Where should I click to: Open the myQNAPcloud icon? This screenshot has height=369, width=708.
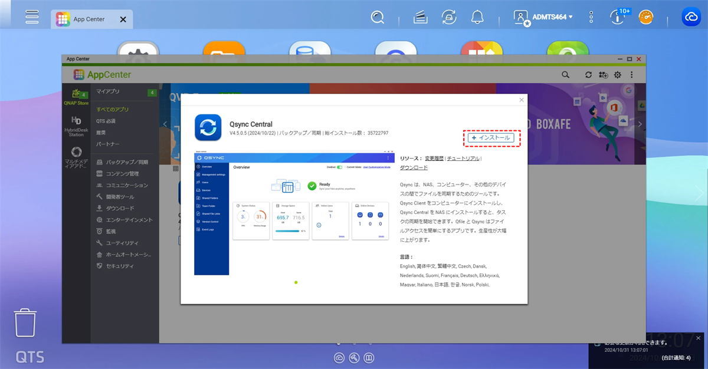coord(691,17)
